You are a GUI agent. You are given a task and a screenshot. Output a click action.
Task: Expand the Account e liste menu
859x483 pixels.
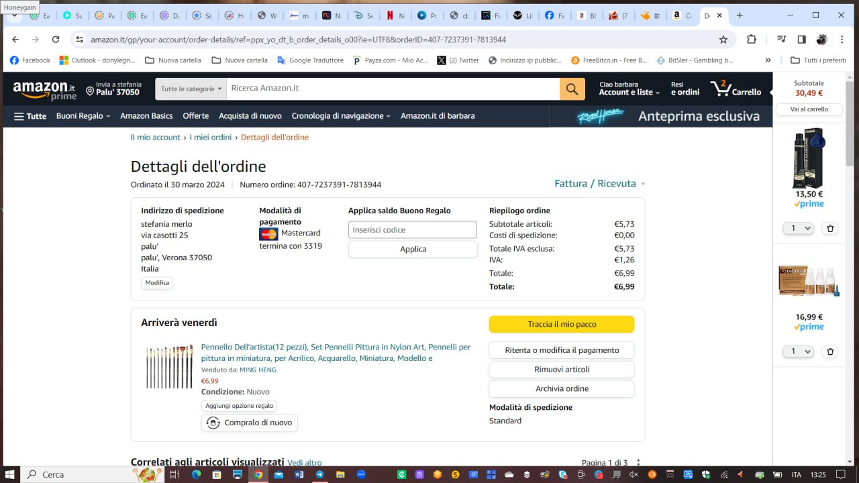(629, 93)
